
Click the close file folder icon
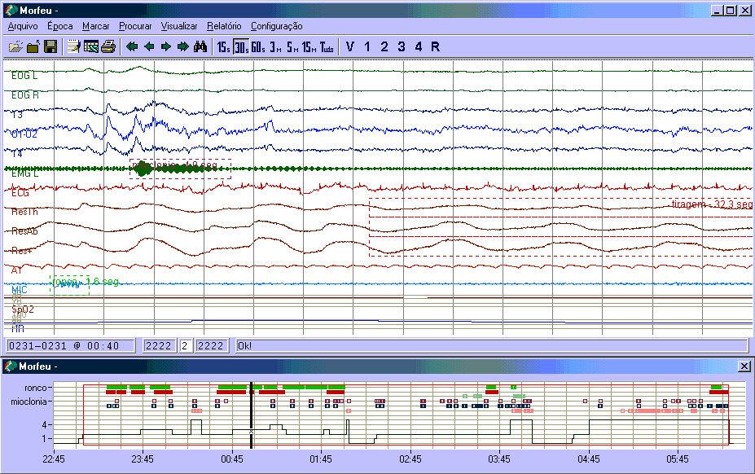pos(33,46)
